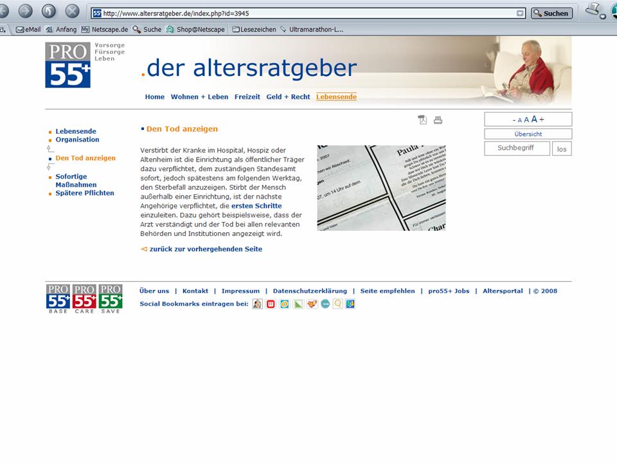Click the browser forward arrow button
The height and width of the screenshot is (463, 617).
[25, 11]
